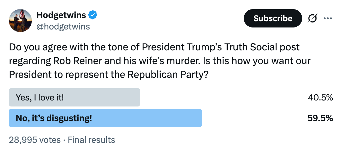Open the Grok slashed-circle icon
The height and width of the screenshot is (154, 342).
coord(312,18)
